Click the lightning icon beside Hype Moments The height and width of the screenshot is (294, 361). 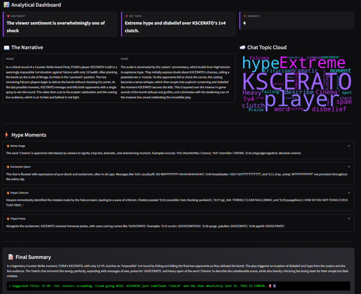[6, 135]
